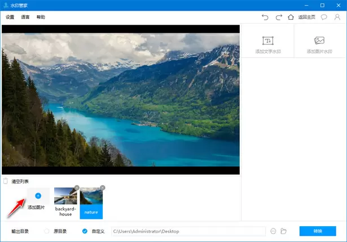Remove nature thumbnail using its X
This screenshot has height=242, width=347.
[x=102, y=188]
